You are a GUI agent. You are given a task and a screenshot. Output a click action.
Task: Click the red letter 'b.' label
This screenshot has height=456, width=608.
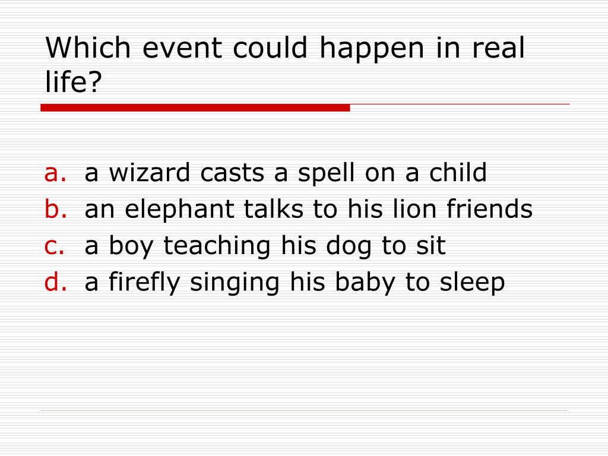56,208
